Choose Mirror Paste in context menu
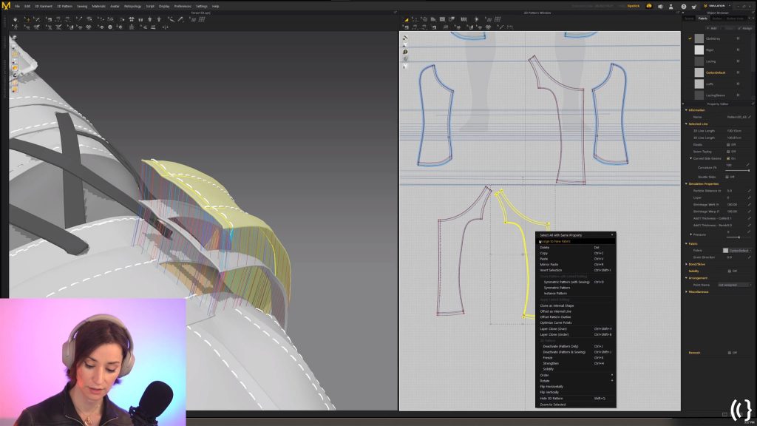The image size is (757, 426). [x=575, y=265]
